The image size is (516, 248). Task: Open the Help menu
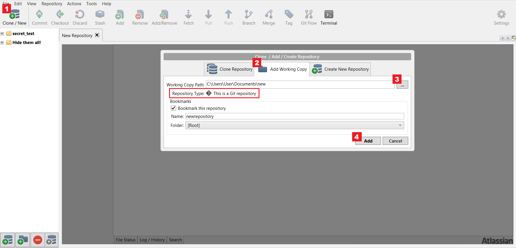tap(107, 4)
